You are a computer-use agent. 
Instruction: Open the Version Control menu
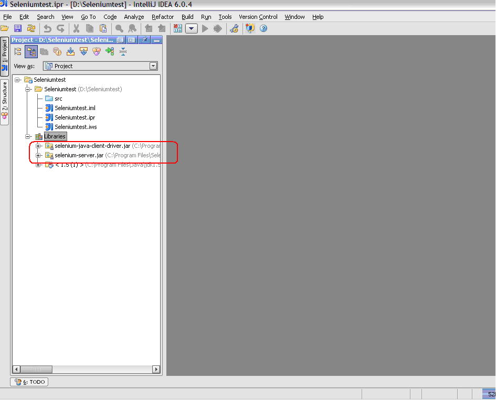[x=258, y=17]
